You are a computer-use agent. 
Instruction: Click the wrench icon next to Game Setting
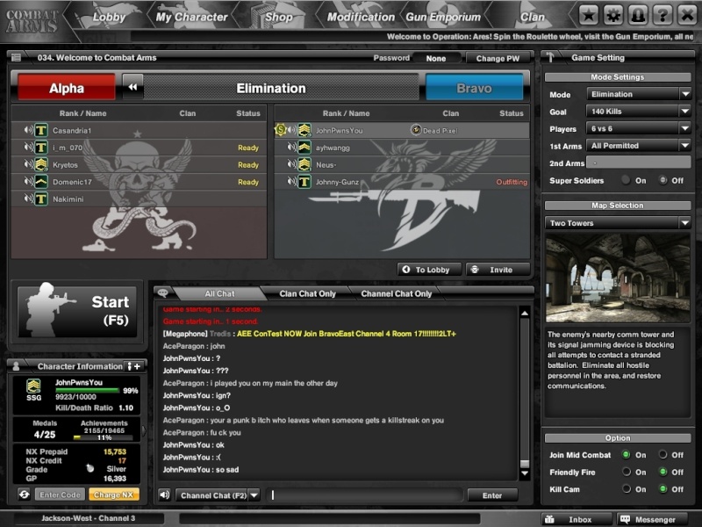(551, 57)
